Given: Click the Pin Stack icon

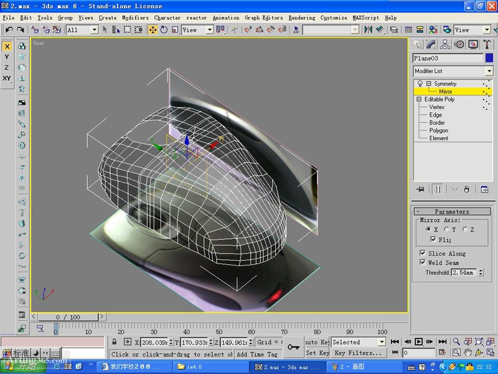Looking at the screenshot, I should 421,189.
